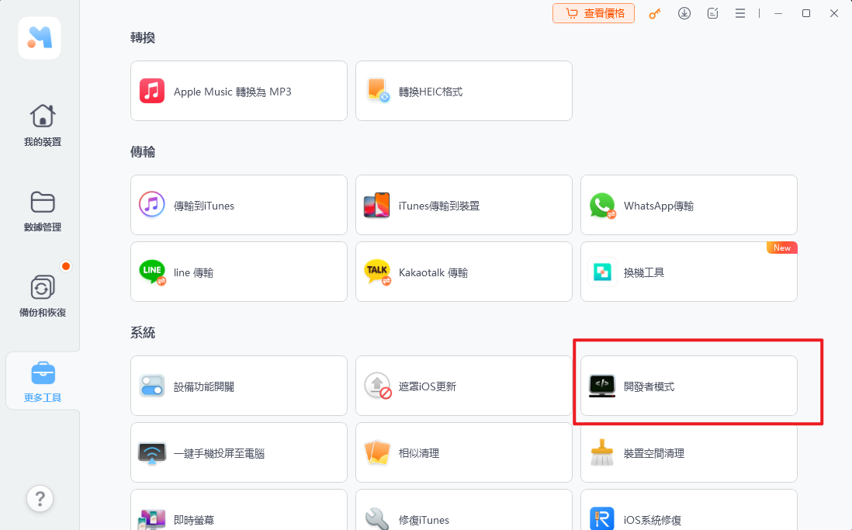Image resolution: width=852 pixels, height=530 pixels.
Task: Close the application window
Action: (x=834, y=13)
